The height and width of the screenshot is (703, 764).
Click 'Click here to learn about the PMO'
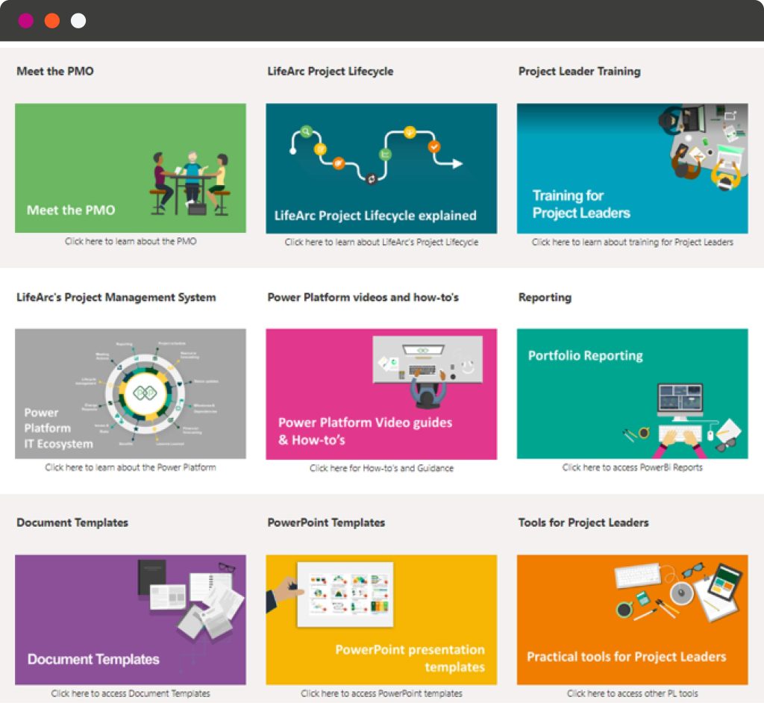[x=131, y=242]
